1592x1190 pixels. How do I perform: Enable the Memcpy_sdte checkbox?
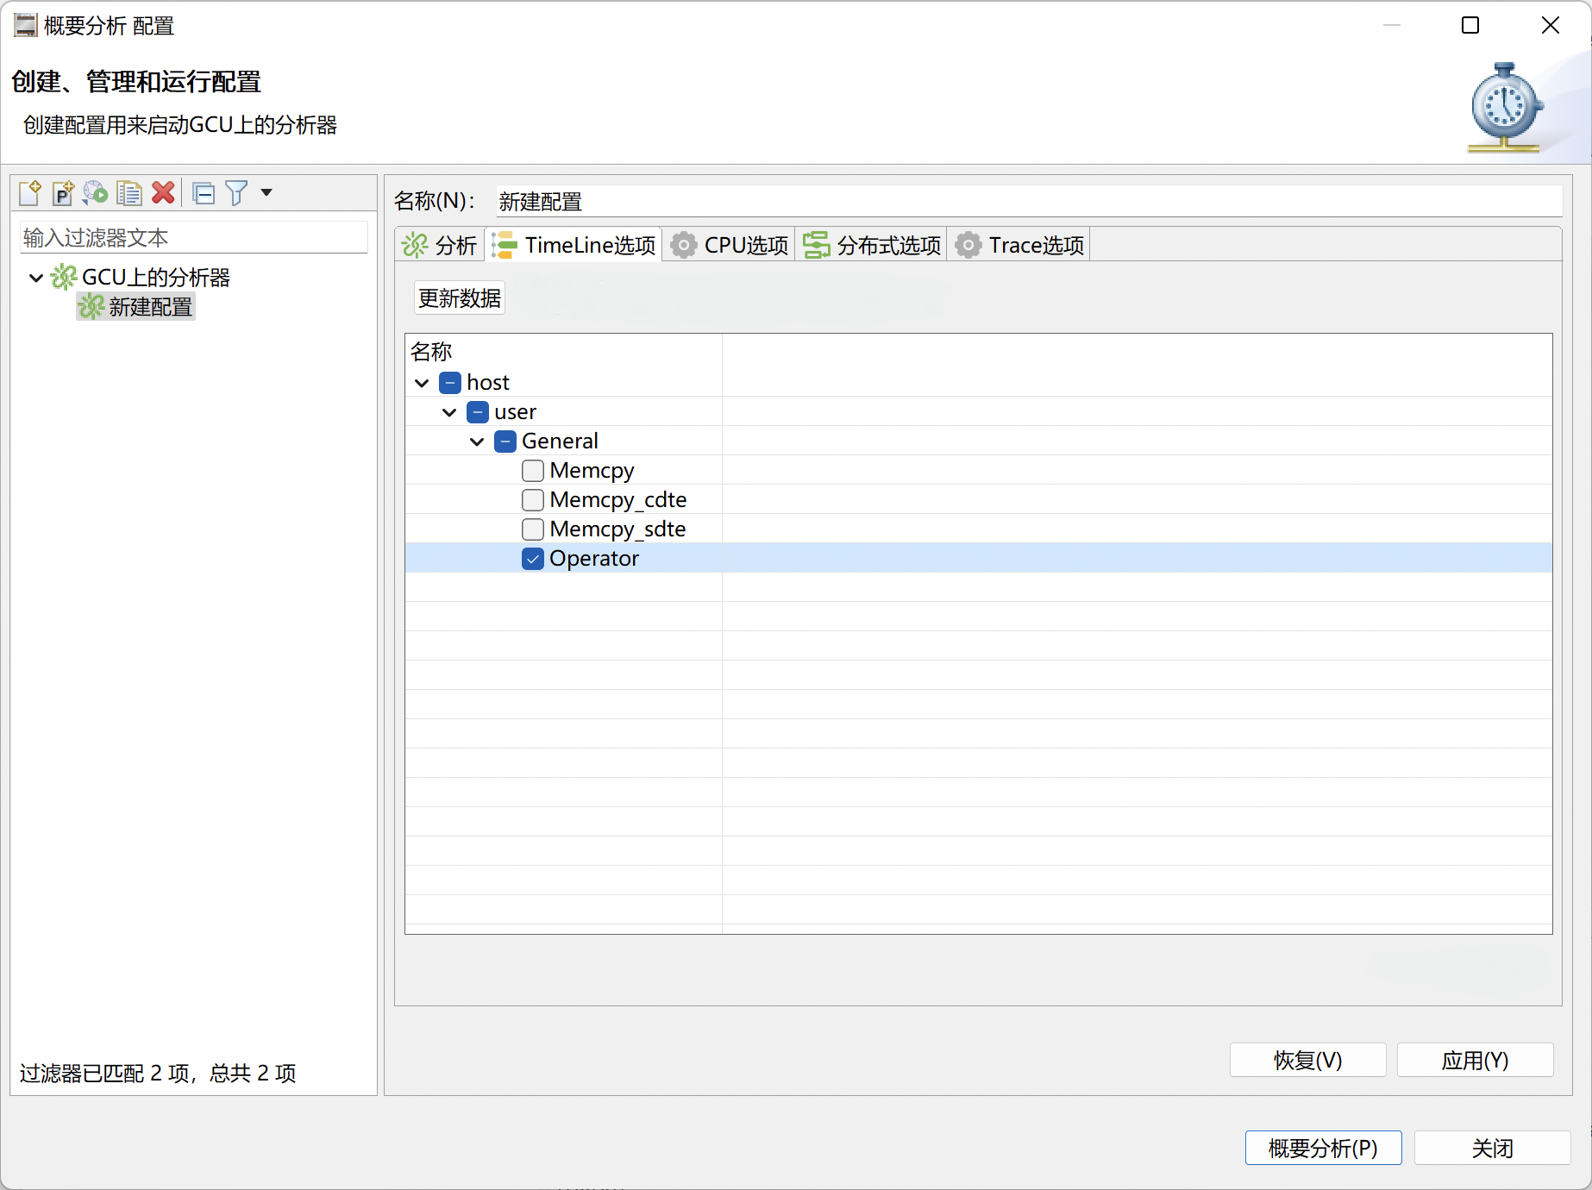[533, 529]
